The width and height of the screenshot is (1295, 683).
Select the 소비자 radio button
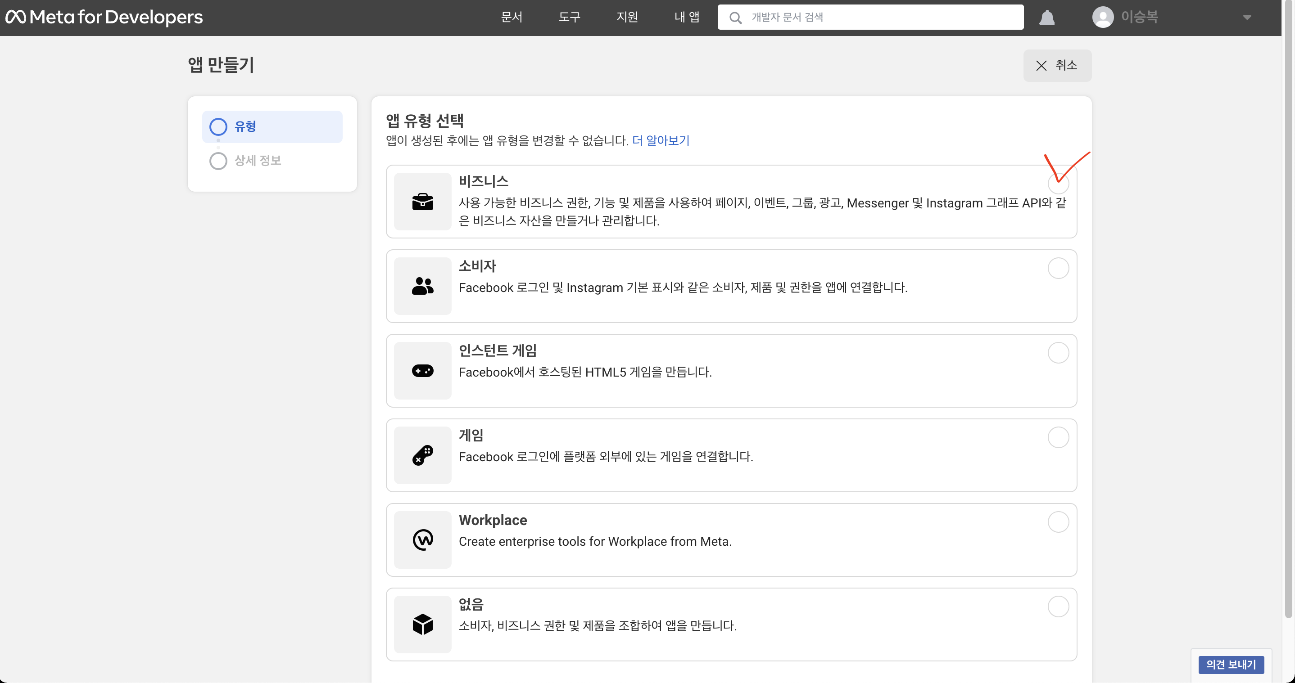(x=1058, y=268)
